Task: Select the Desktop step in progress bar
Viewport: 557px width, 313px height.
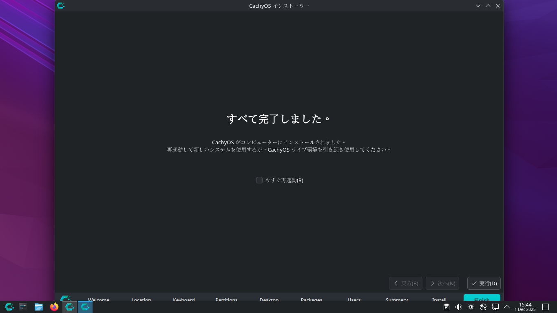Action: tap(269, 299)
